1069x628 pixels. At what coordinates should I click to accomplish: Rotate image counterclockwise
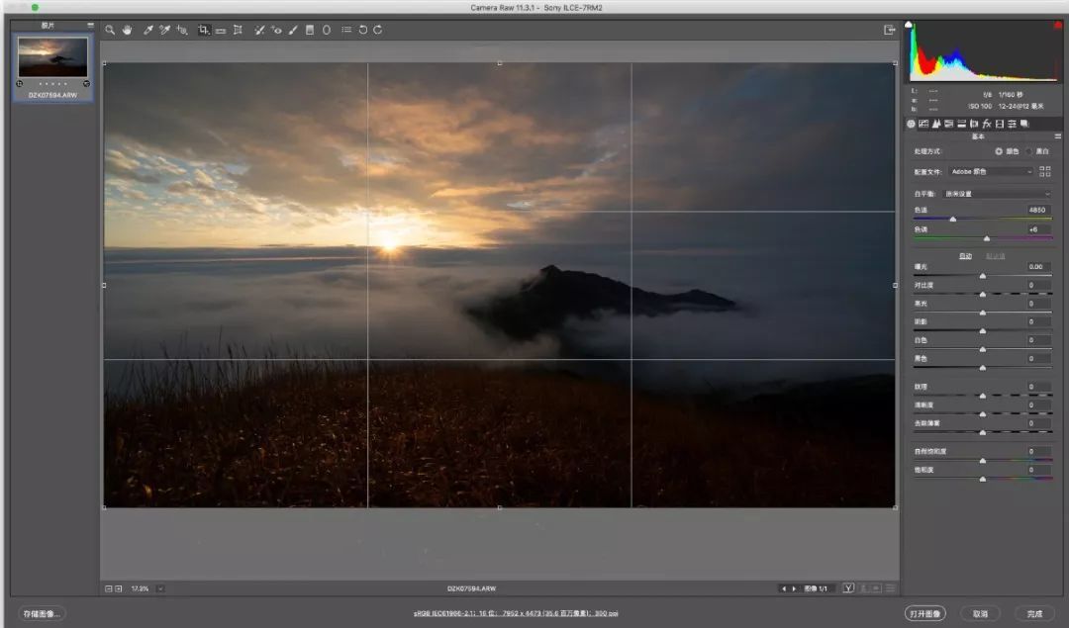pos(362,30)
